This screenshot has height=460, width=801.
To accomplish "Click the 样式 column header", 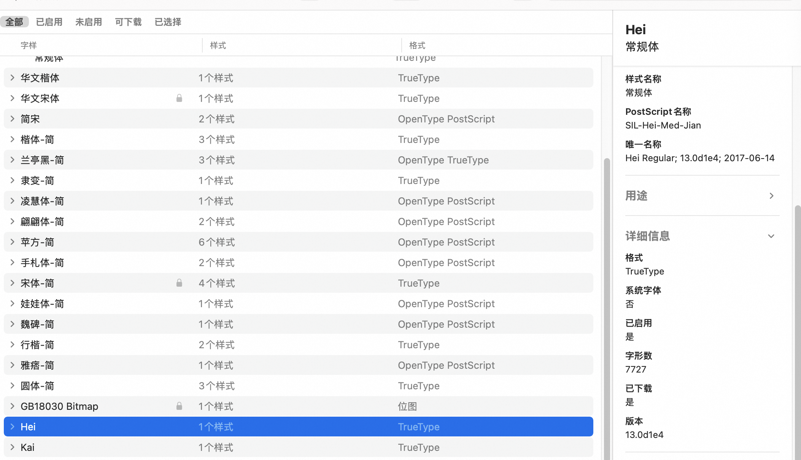I will point(218,46).
